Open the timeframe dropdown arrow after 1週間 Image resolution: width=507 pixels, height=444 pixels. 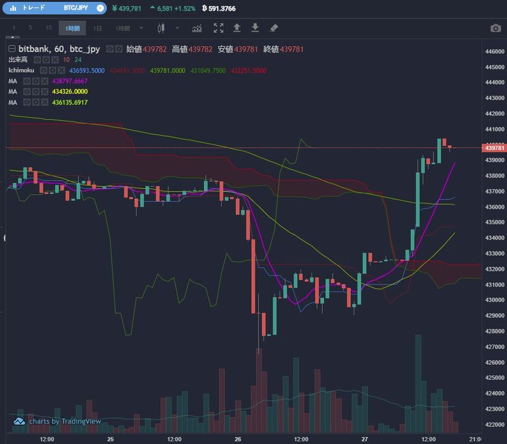coord(141,29)
